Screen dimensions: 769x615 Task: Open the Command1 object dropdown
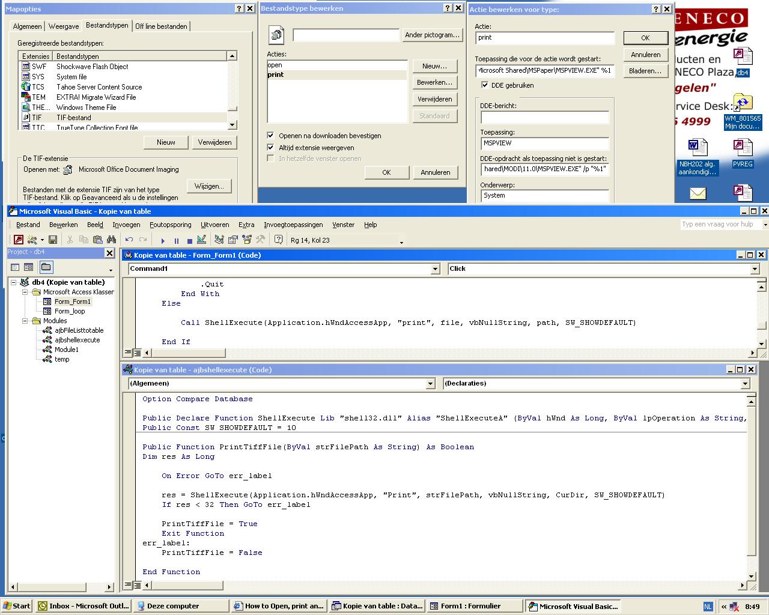[x=436, y=269]
